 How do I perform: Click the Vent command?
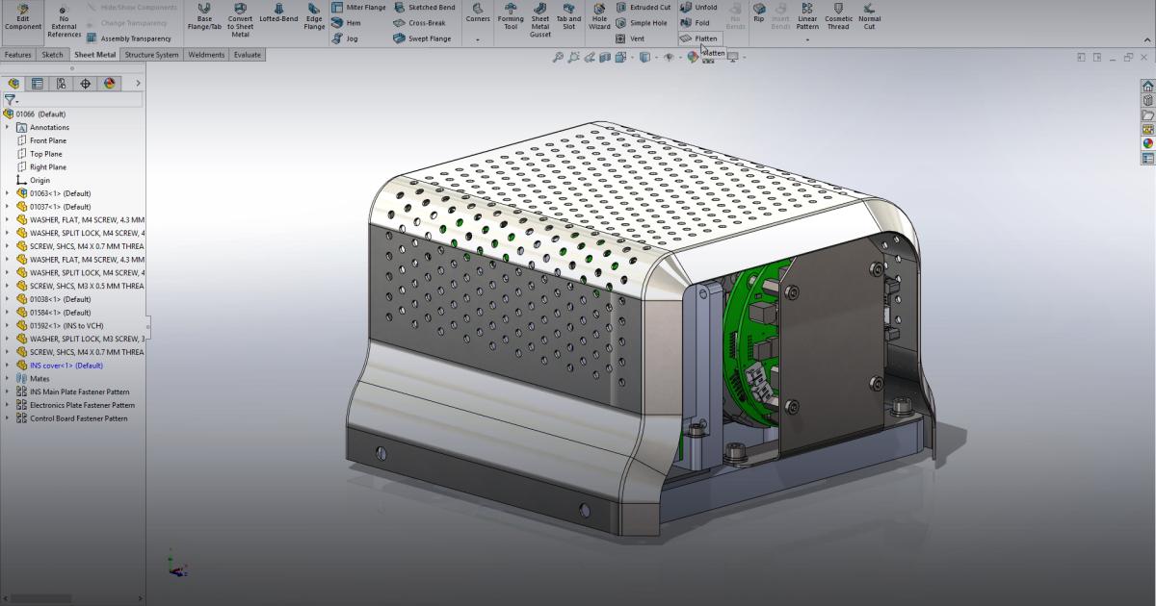[x=637, y=38]
